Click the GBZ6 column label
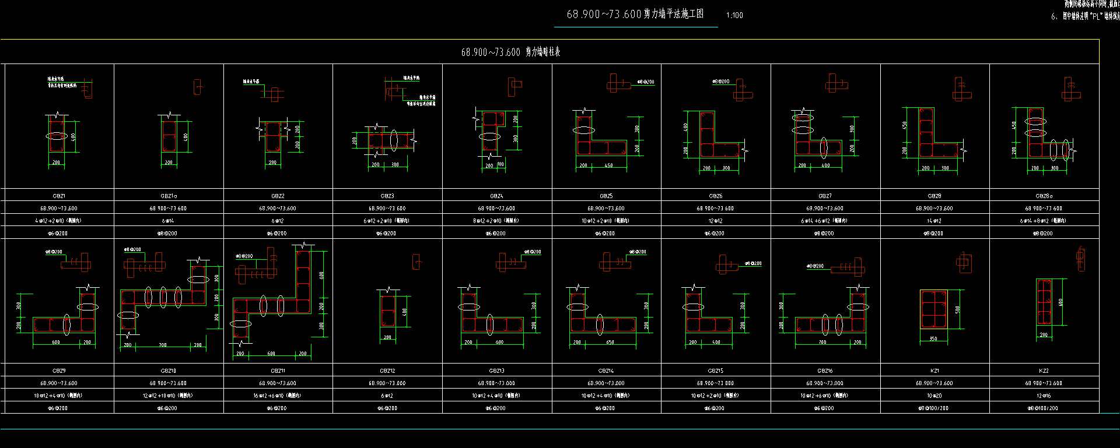This screenshot has height=448, width=1120. 716,196
